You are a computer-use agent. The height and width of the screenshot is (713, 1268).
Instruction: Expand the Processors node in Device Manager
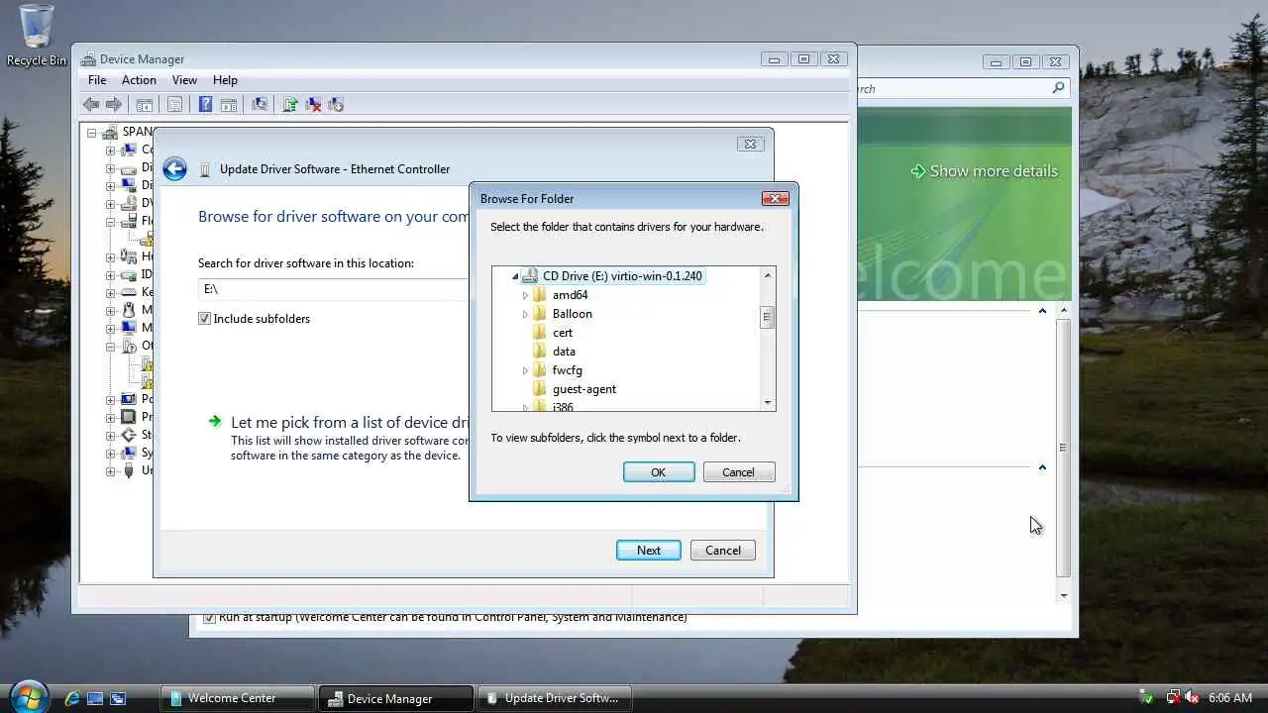pyautogui.click(x=111, y=417)
